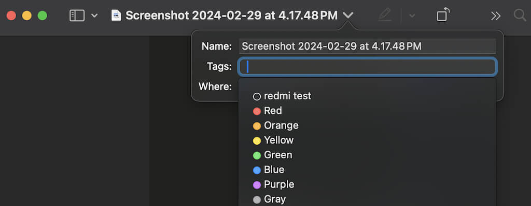Open the search magnifier icon
This screenshot has width=531, height=206.
(520, 15)
